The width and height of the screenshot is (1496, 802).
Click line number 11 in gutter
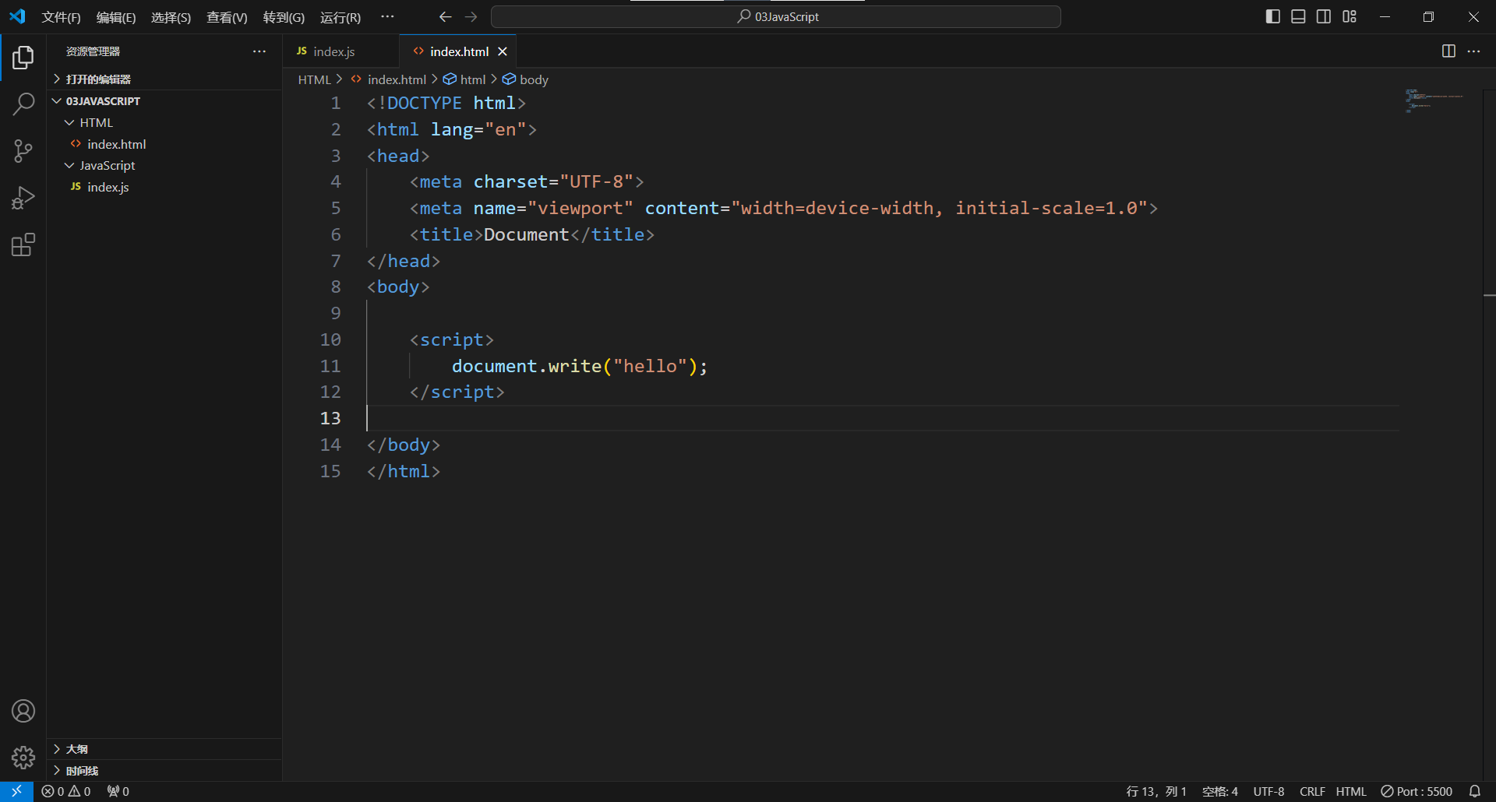[330, 366]
